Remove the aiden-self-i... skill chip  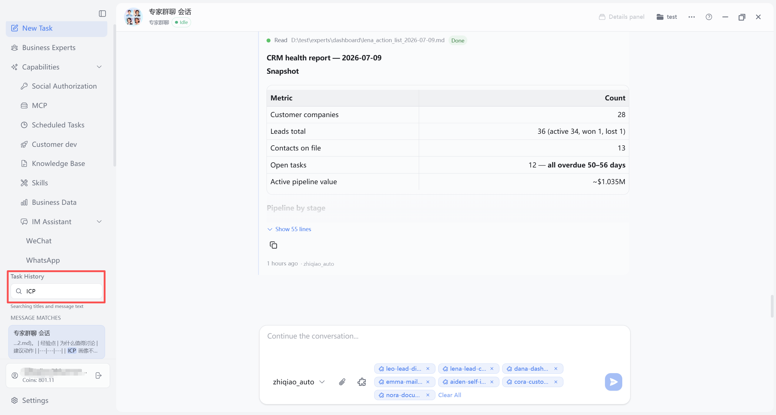click(x=492, y=382)
